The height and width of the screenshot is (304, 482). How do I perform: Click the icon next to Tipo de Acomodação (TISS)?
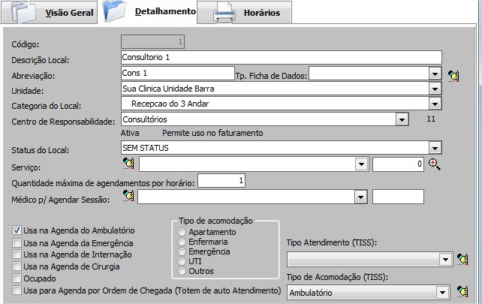[462, 292]
